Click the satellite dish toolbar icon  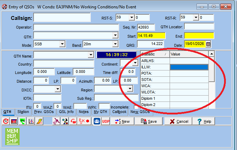pyautogui.click(x=56, y=121)
